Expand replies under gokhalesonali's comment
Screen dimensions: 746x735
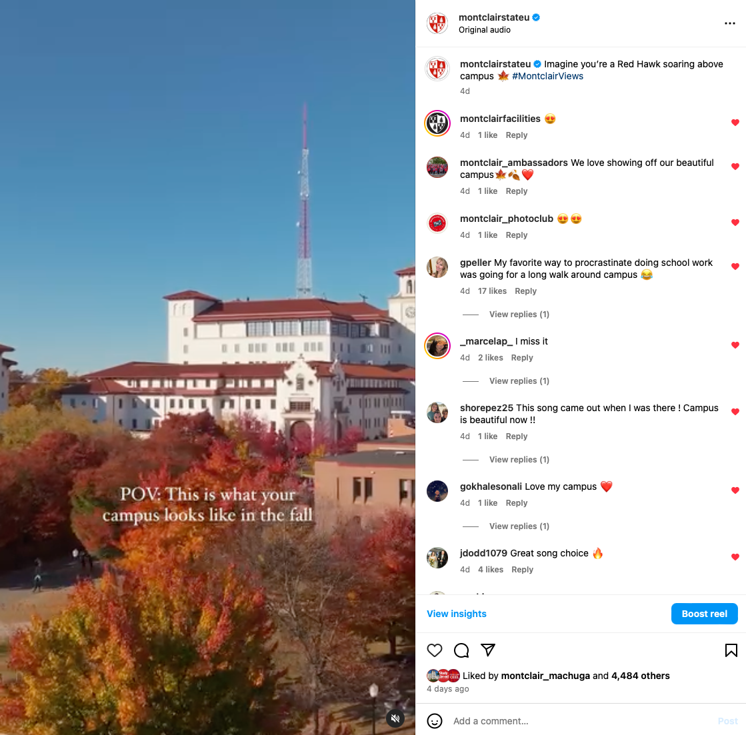(519, 526)
